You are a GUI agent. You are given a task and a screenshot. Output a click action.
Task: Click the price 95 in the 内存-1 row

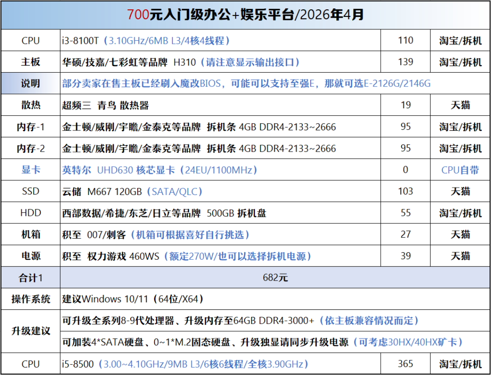click(x=405, y=127)
